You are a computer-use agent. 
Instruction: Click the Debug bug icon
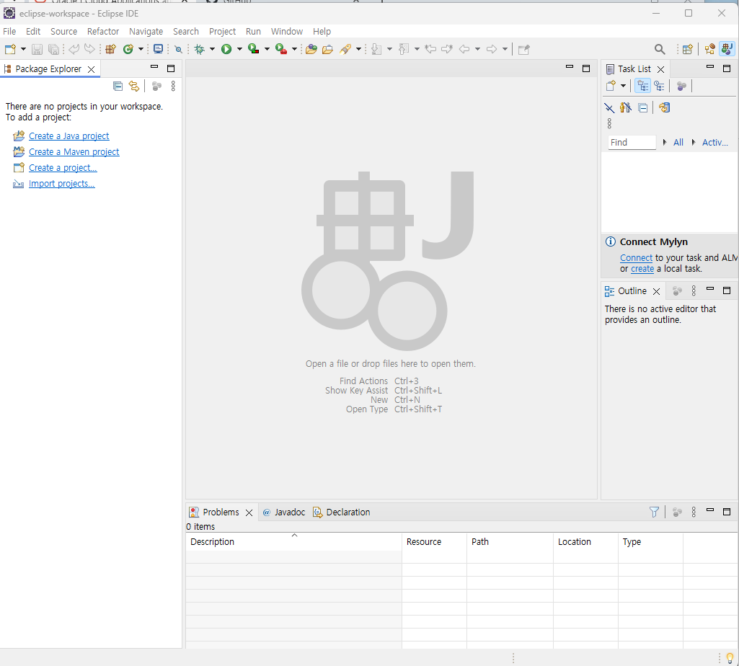point(200,49)
